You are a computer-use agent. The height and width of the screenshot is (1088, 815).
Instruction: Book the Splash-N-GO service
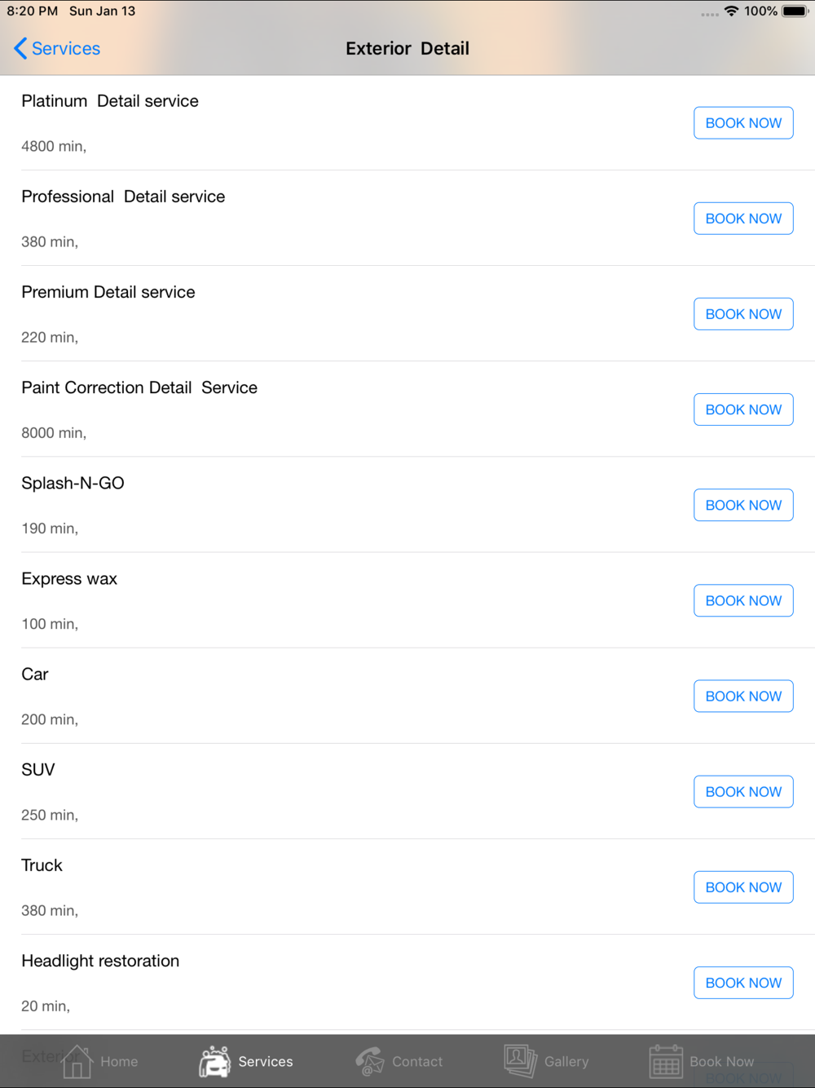tap(743, 505)
